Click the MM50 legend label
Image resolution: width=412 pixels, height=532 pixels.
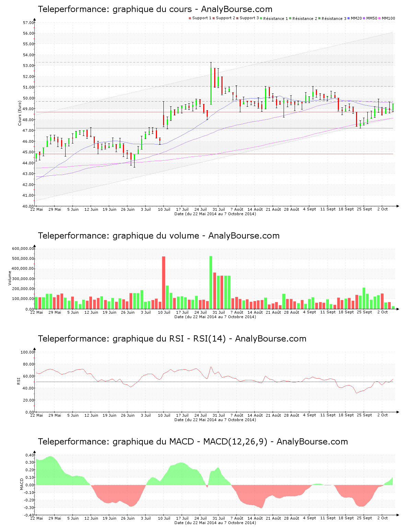[x=372, y=18]
